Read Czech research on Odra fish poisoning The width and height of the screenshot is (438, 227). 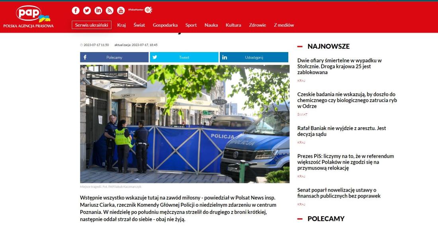click(x=347, y=100)
